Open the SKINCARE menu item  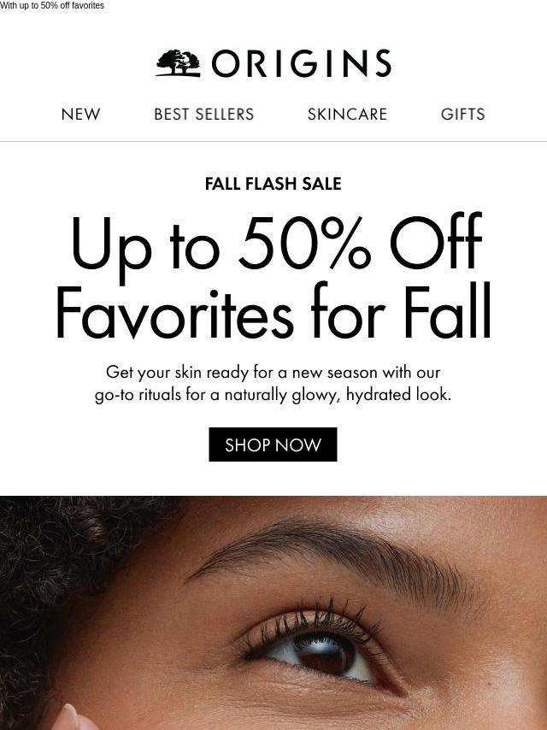pyautogui.click(x=347, y=114)
